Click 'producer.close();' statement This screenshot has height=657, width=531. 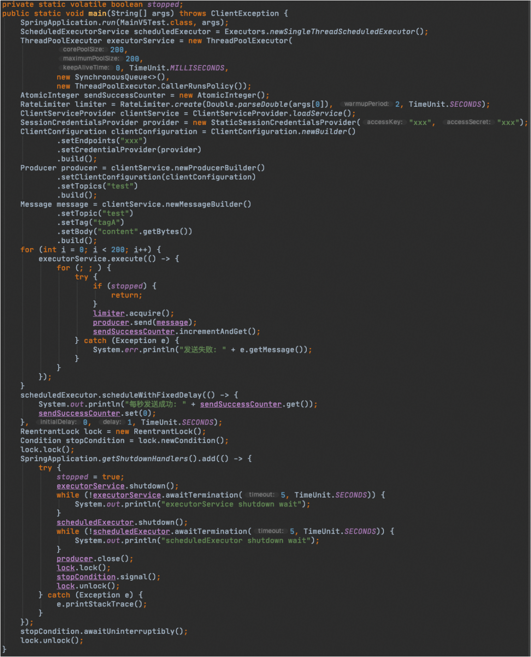point(95,559)
